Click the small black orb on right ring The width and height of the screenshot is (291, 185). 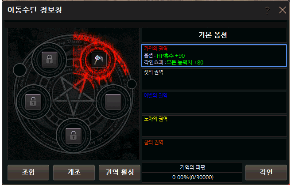[132, 84]
